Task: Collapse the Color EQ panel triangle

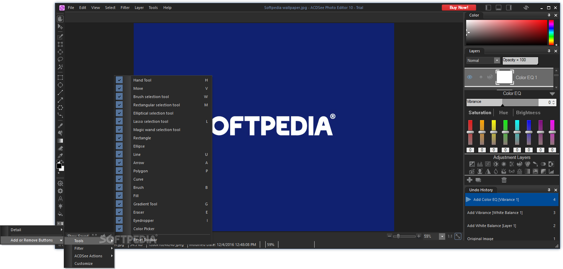Action: coord(552,94)
